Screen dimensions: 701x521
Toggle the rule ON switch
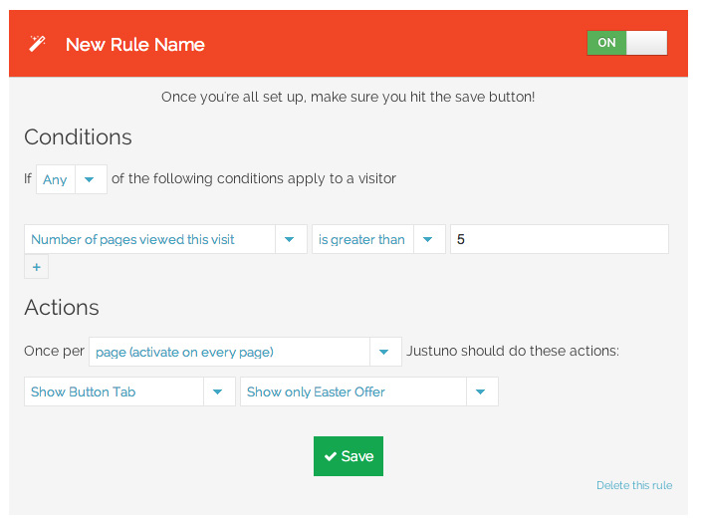coord(626,43)
